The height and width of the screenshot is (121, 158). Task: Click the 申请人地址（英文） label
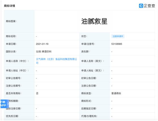[x=93, y=70]
